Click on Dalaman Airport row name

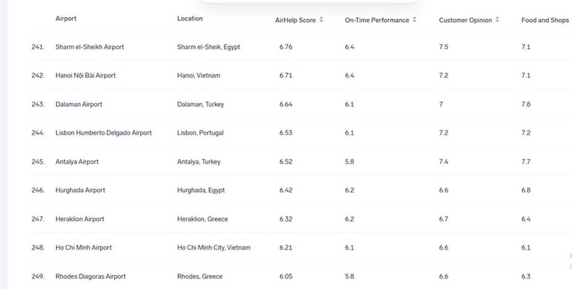point(79,104)
